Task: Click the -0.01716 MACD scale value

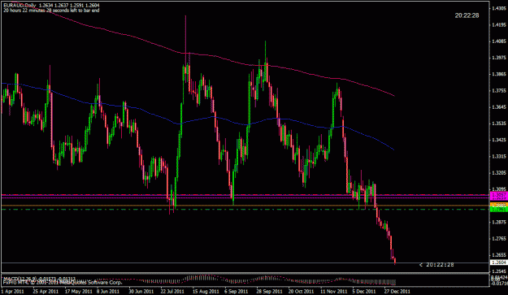Action: tap(499, 284)
